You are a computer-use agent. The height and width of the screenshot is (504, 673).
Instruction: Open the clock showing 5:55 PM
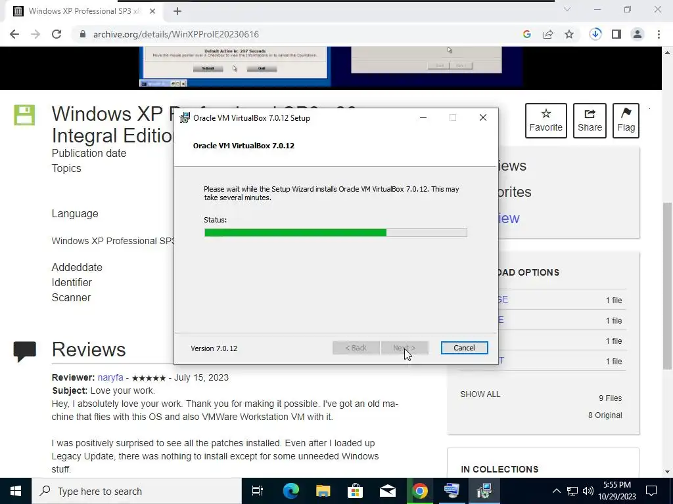pos(617,491)
